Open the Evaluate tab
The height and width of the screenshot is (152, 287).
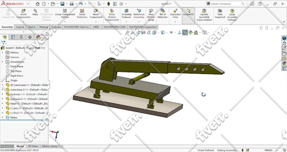pos(56,27)
